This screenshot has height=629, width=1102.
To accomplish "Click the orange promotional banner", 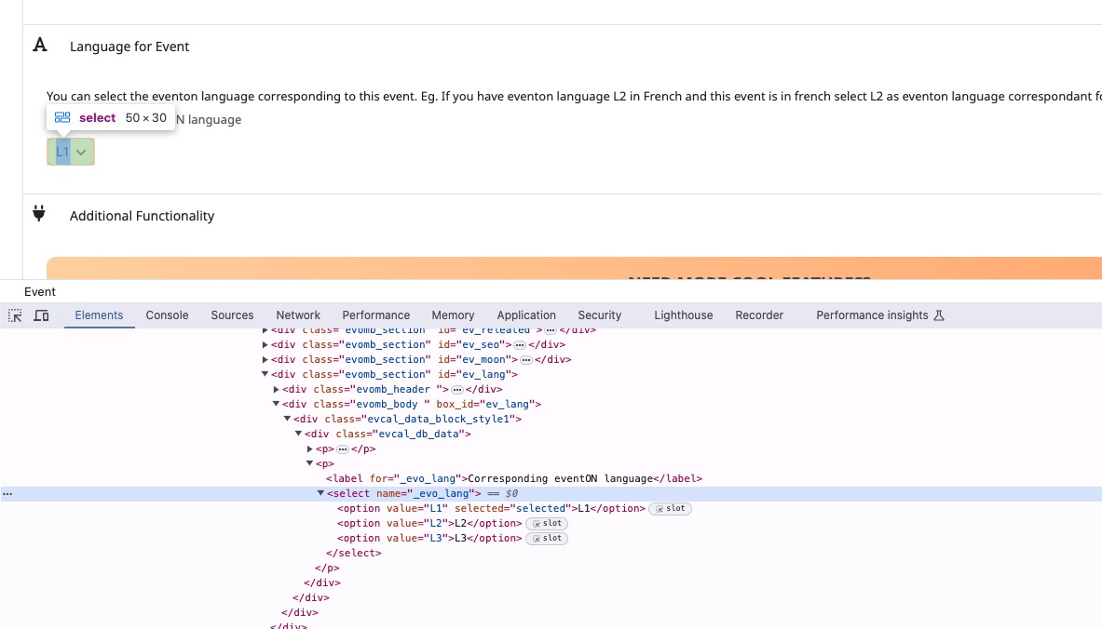I will pos(574,268).
